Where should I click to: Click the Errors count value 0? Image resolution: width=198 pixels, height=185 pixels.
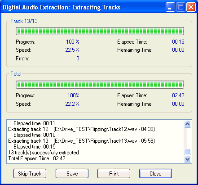click(78, 58)
